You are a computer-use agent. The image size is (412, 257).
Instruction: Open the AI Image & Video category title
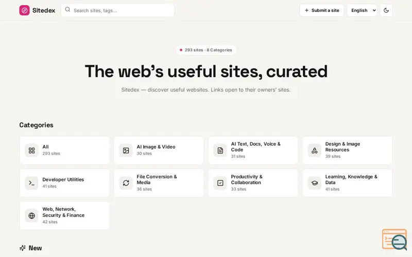(156, 147)
